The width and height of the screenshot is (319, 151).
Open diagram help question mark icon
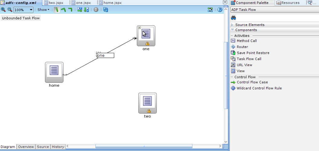220,10
